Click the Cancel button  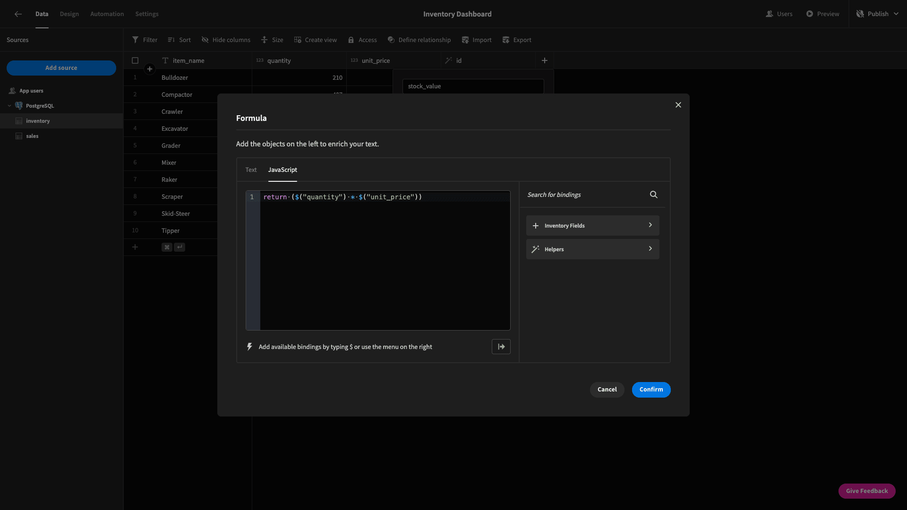point(607,390)
